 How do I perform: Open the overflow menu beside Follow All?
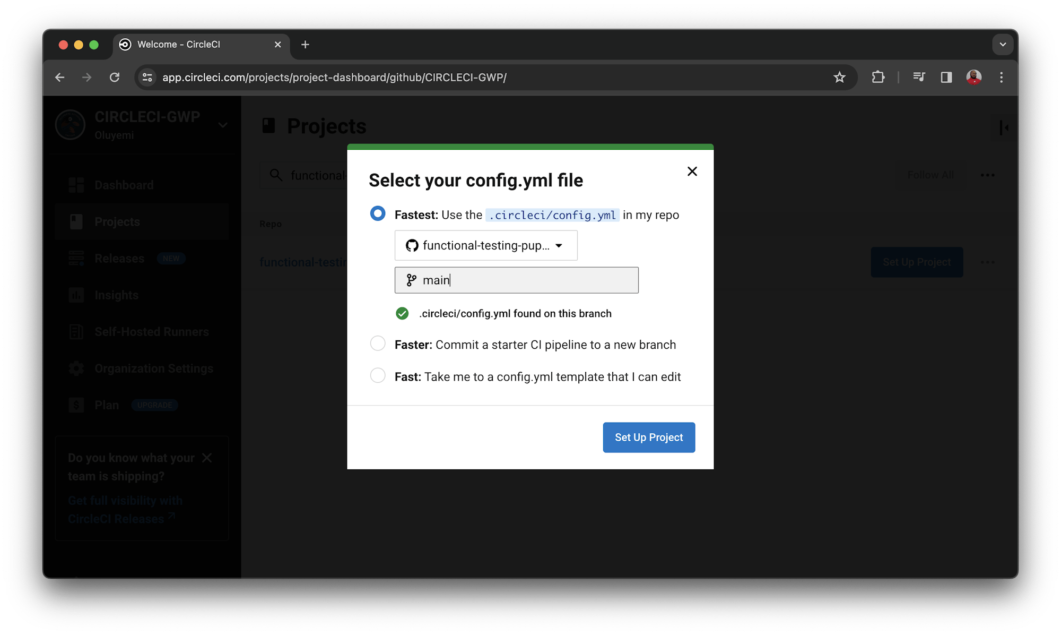pos(987,175)
